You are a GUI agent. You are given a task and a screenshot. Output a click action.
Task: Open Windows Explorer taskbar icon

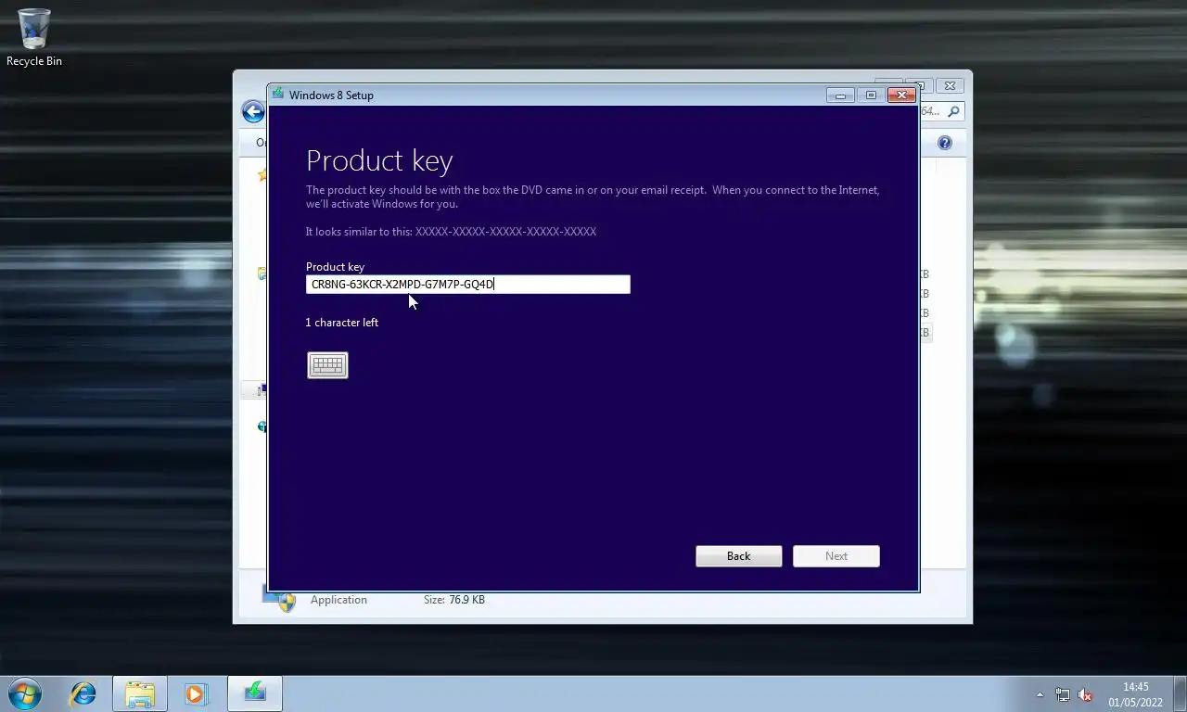(x=140, y=693)
